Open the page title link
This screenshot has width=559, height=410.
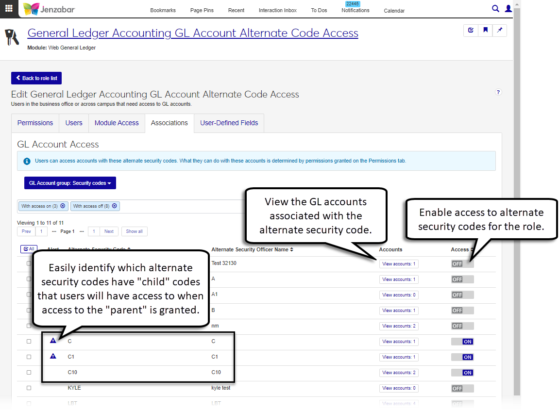193,33
